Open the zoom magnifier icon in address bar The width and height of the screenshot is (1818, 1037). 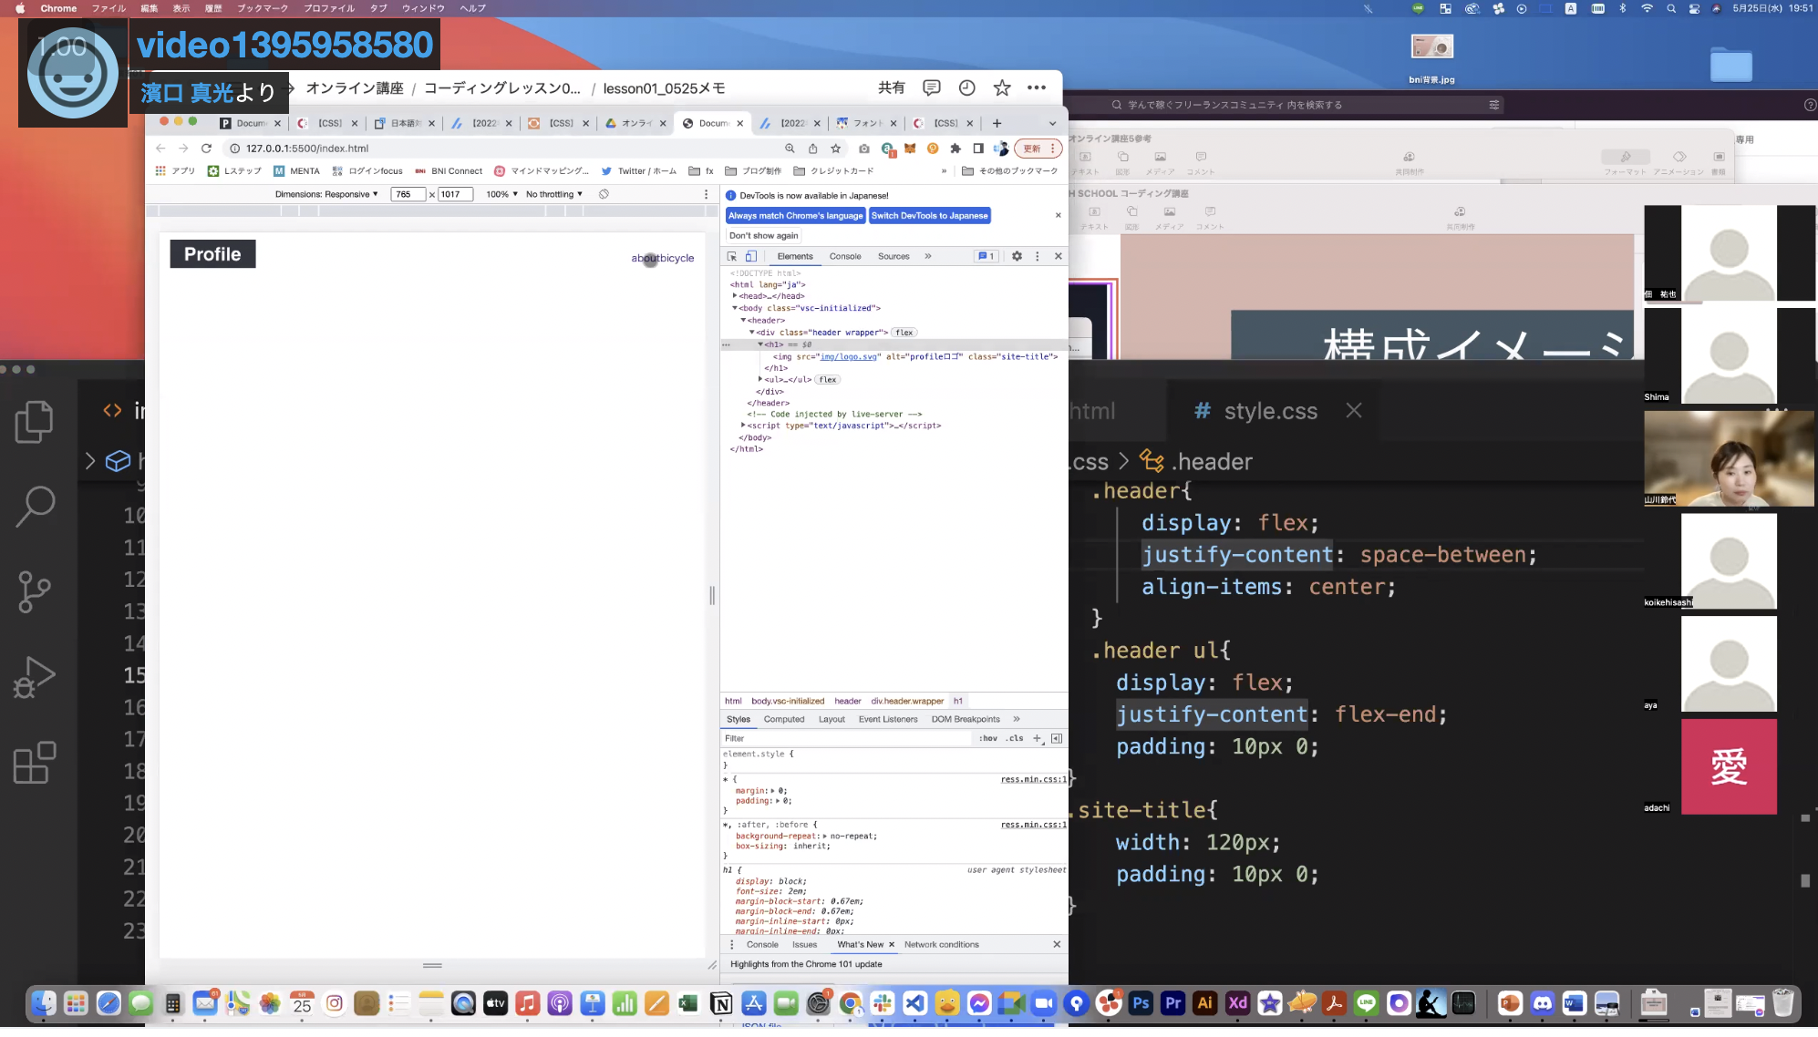[790, 148]
